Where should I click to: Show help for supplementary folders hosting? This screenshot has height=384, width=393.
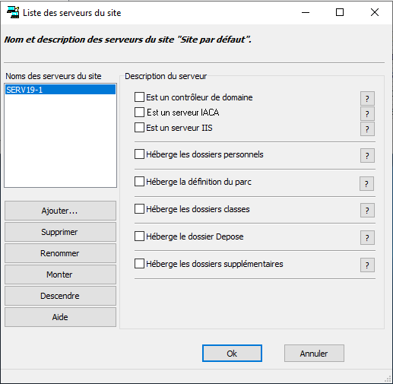pyautogui.click(x=367, y=265)
